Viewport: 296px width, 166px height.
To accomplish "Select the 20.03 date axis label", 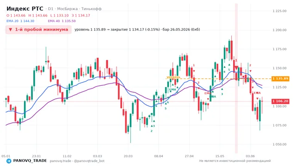I will [x=128, y=156].
